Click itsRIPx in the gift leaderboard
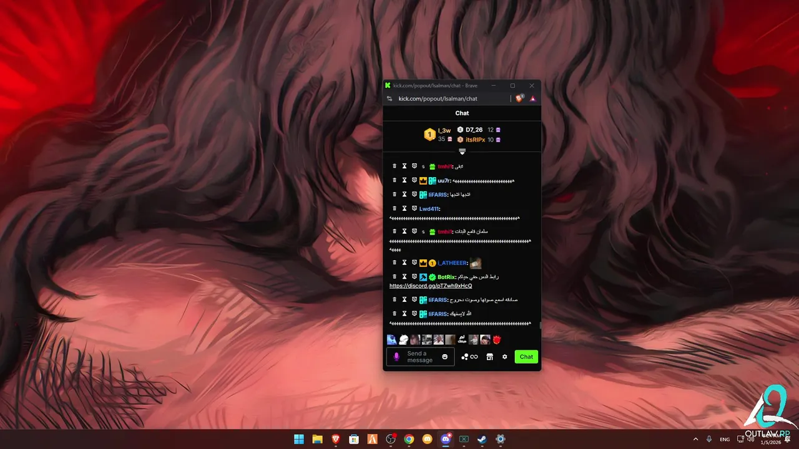 (x=475, y=140)
